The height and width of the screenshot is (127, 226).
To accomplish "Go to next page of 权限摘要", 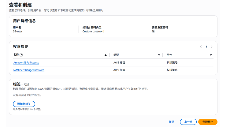I will click(212, 47).
